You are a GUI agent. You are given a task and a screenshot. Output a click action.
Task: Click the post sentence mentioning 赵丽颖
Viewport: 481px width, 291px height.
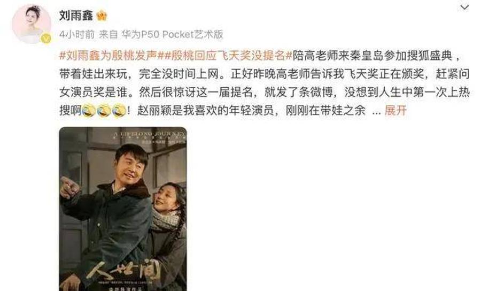[x=251, y=110]
